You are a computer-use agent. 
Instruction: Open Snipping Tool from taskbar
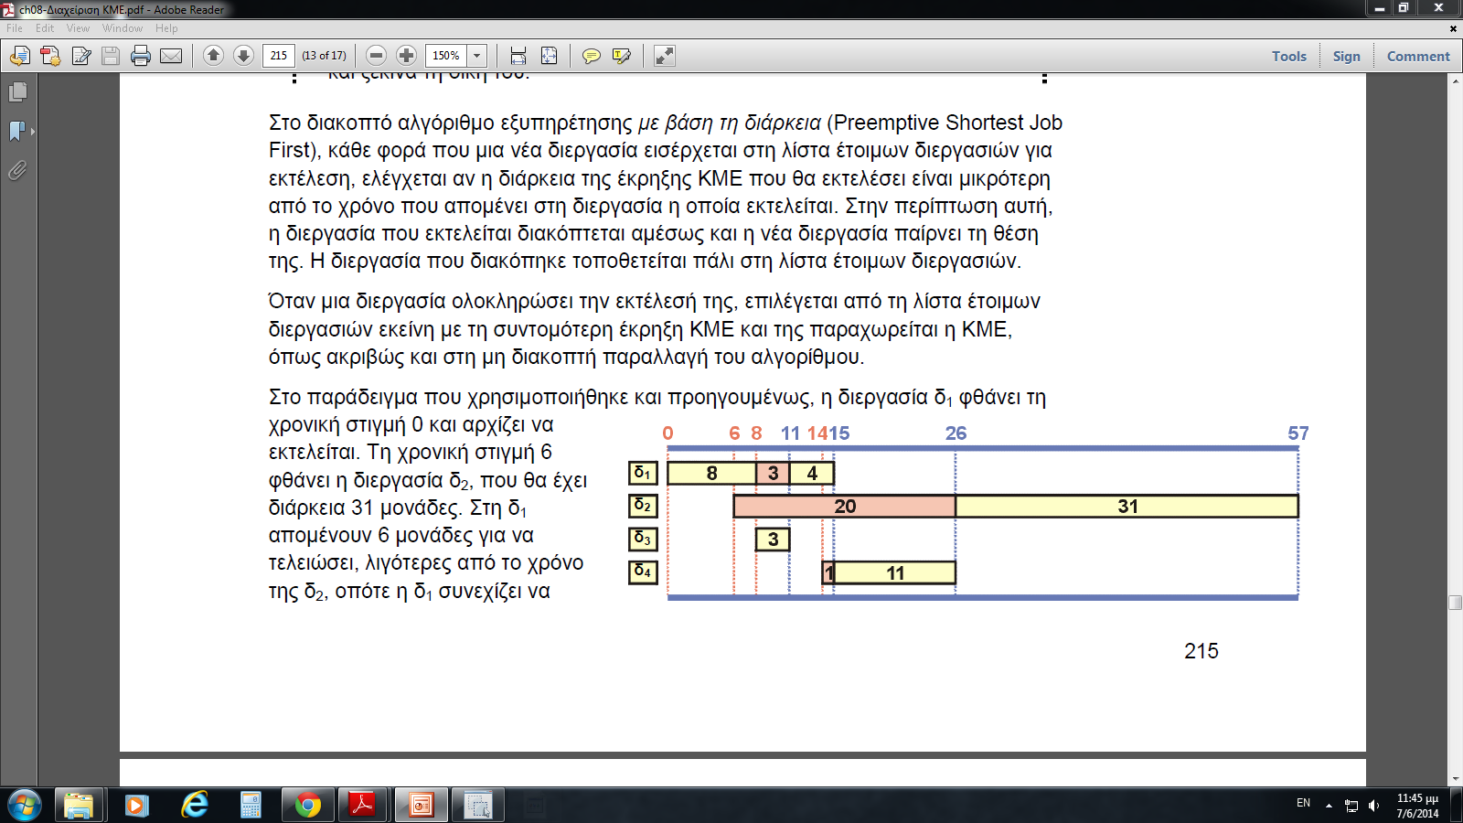coord(477,805)
